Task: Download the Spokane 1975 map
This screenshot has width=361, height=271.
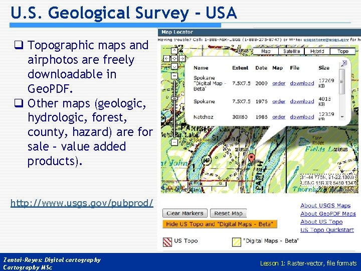Action: click(302, 101)
